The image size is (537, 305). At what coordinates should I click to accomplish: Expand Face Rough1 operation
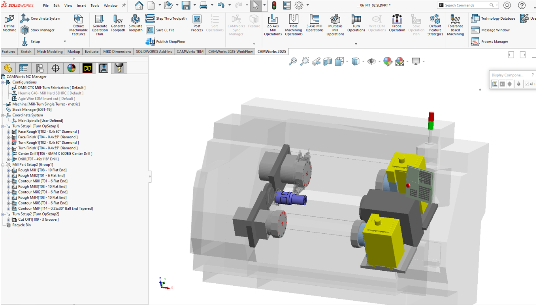9,132
